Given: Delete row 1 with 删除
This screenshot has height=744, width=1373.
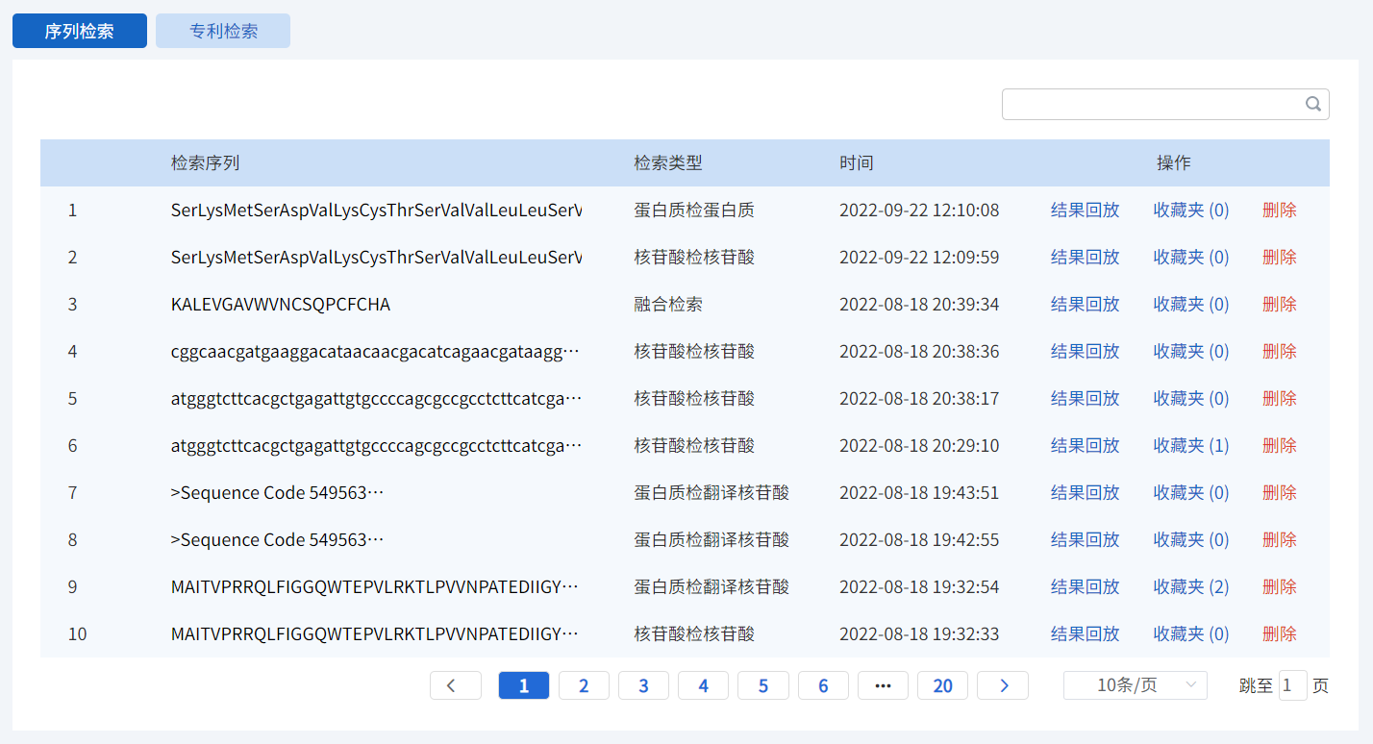Looking at the screenshot, I should tap(1280, 210).
